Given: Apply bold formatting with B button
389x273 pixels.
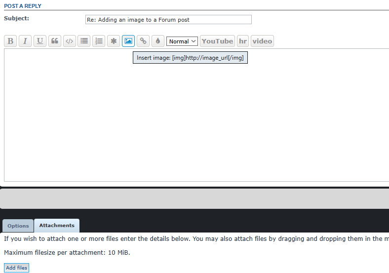Looking at the screenshot, I should tap(10, 41).
